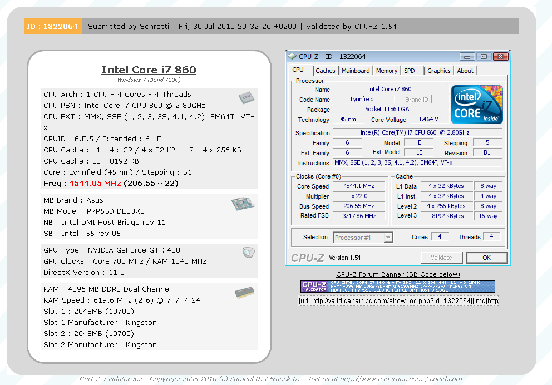Click the L1 Data 4 x 32 KBytes value

point(446,186)
